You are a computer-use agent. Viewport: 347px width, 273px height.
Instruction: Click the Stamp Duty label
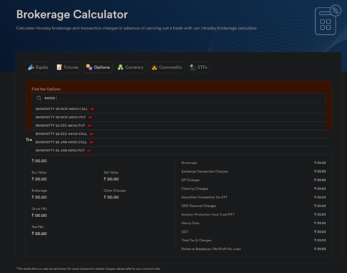click(x=191, y=223)
